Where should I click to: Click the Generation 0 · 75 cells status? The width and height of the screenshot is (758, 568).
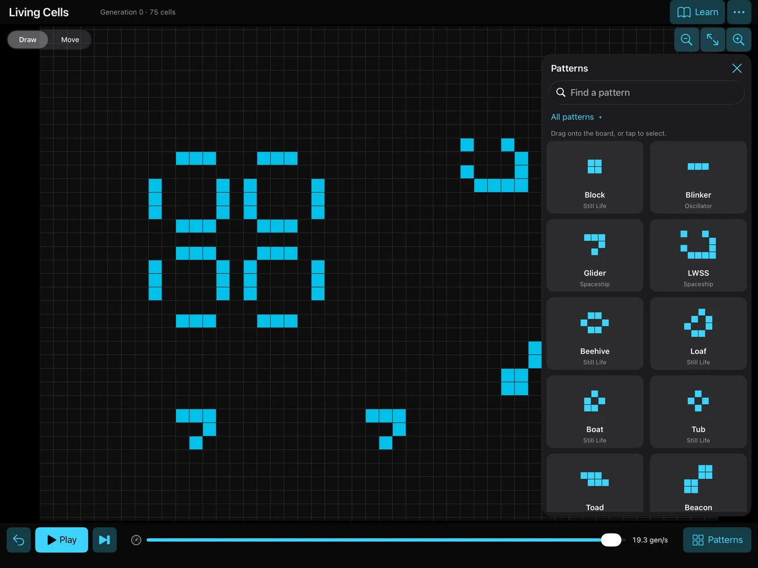click(138, 12)
